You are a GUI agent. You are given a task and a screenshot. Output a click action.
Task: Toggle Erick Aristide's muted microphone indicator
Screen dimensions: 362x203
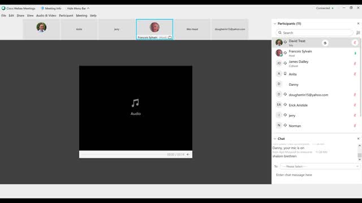[355, 105]
